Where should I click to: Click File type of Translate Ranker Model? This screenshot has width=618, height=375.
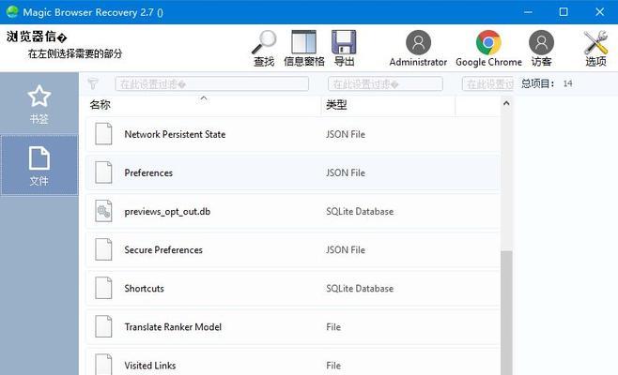pos(333,327)
